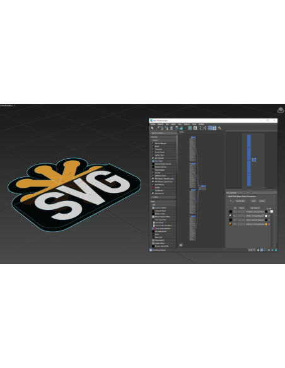This screenshot has width=285, height=368.
Task: Click Lay Out All icon
Action: 201,128
